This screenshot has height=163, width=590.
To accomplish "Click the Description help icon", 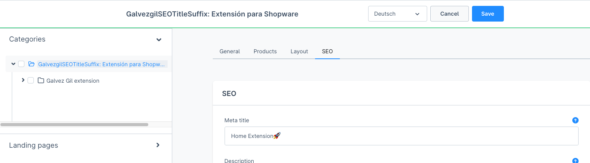I will pyautogui.click(x=575, y=161).
